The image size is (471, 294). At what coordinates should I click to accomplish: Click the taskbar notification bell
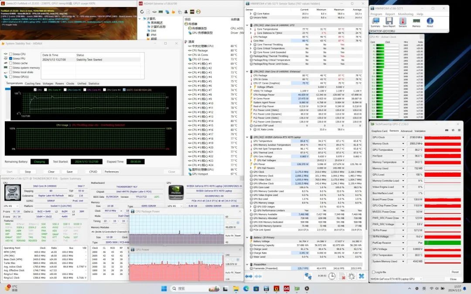tap(465, 288)
